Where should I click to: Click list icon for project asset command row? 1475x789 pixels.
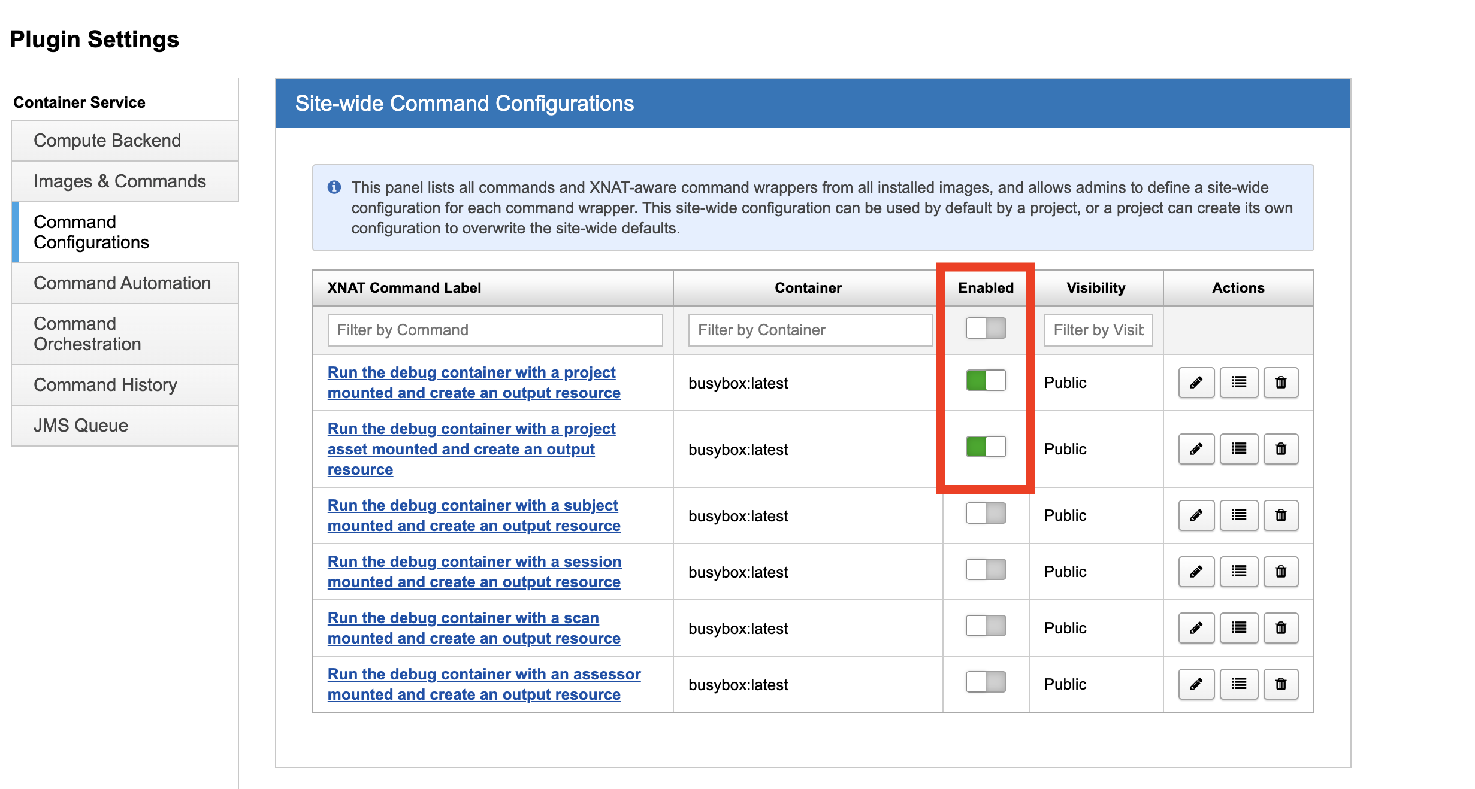[x=1238, y=449]
